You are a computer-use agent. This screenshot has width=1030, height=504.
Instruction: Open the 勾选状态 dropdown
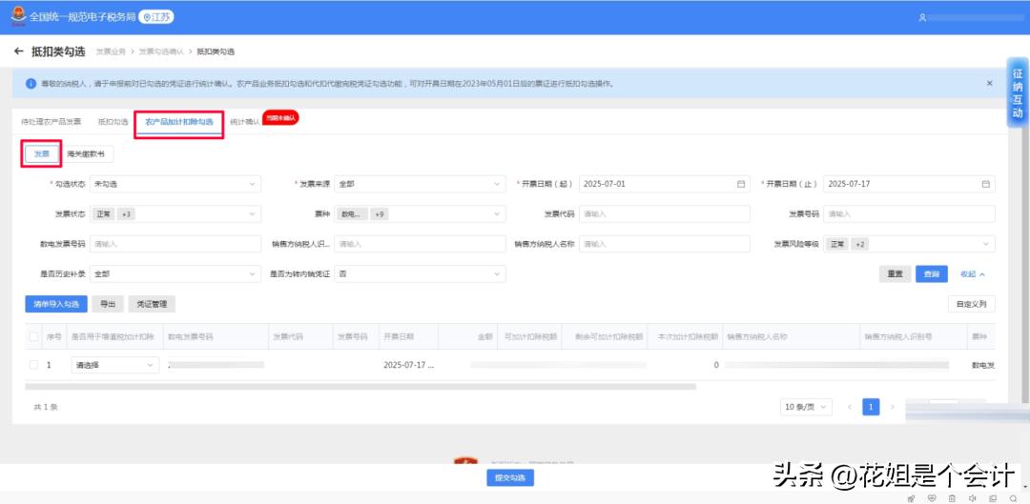[x=175, y=185]
